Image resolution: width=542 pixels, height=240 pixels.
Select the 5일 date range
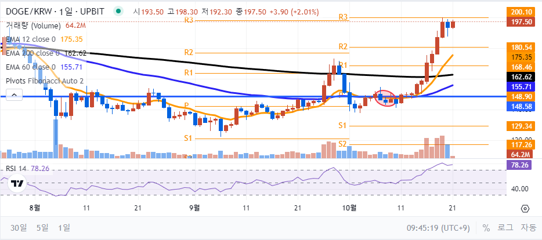tap(42, 228)
